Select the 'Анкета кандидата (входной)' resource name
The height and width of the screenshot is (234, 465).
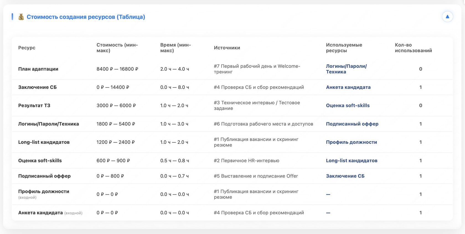click(x=50, y=213)
